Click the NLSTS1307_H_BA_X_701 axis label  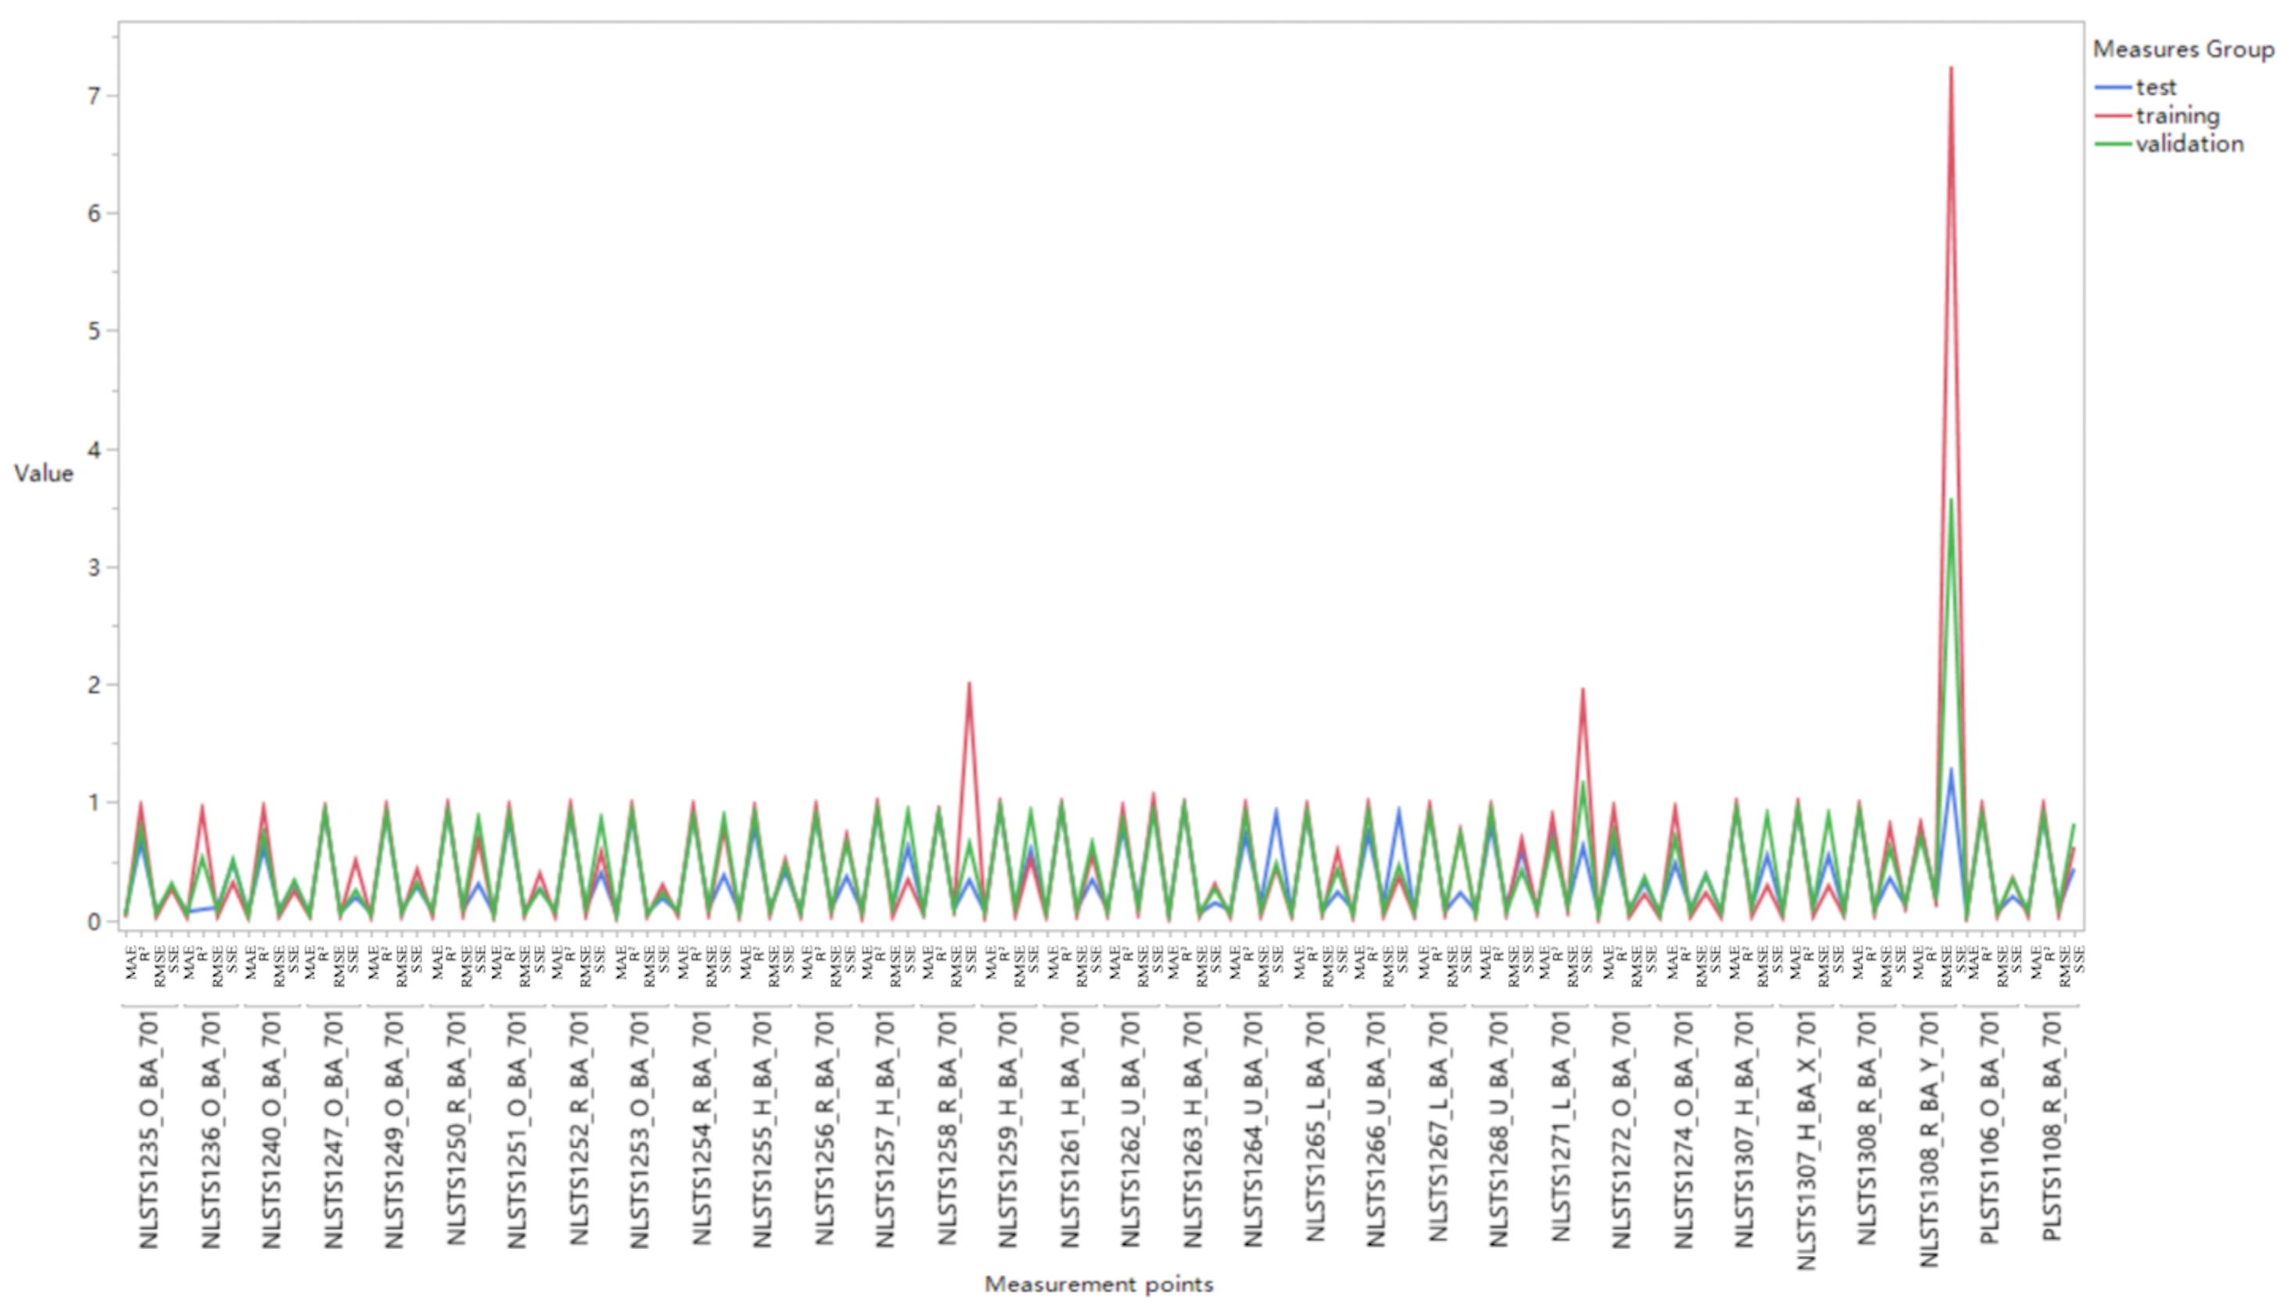tap(1806, 1140)
